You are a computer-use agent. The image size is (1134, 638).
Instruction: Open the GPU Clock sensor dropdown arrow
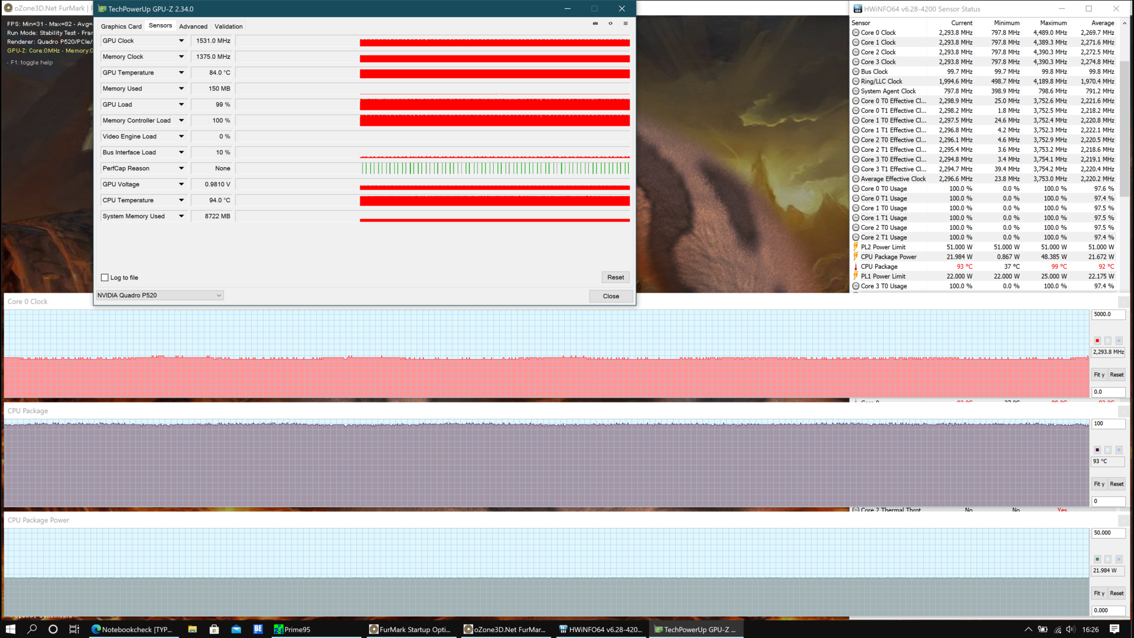(181, 41)
